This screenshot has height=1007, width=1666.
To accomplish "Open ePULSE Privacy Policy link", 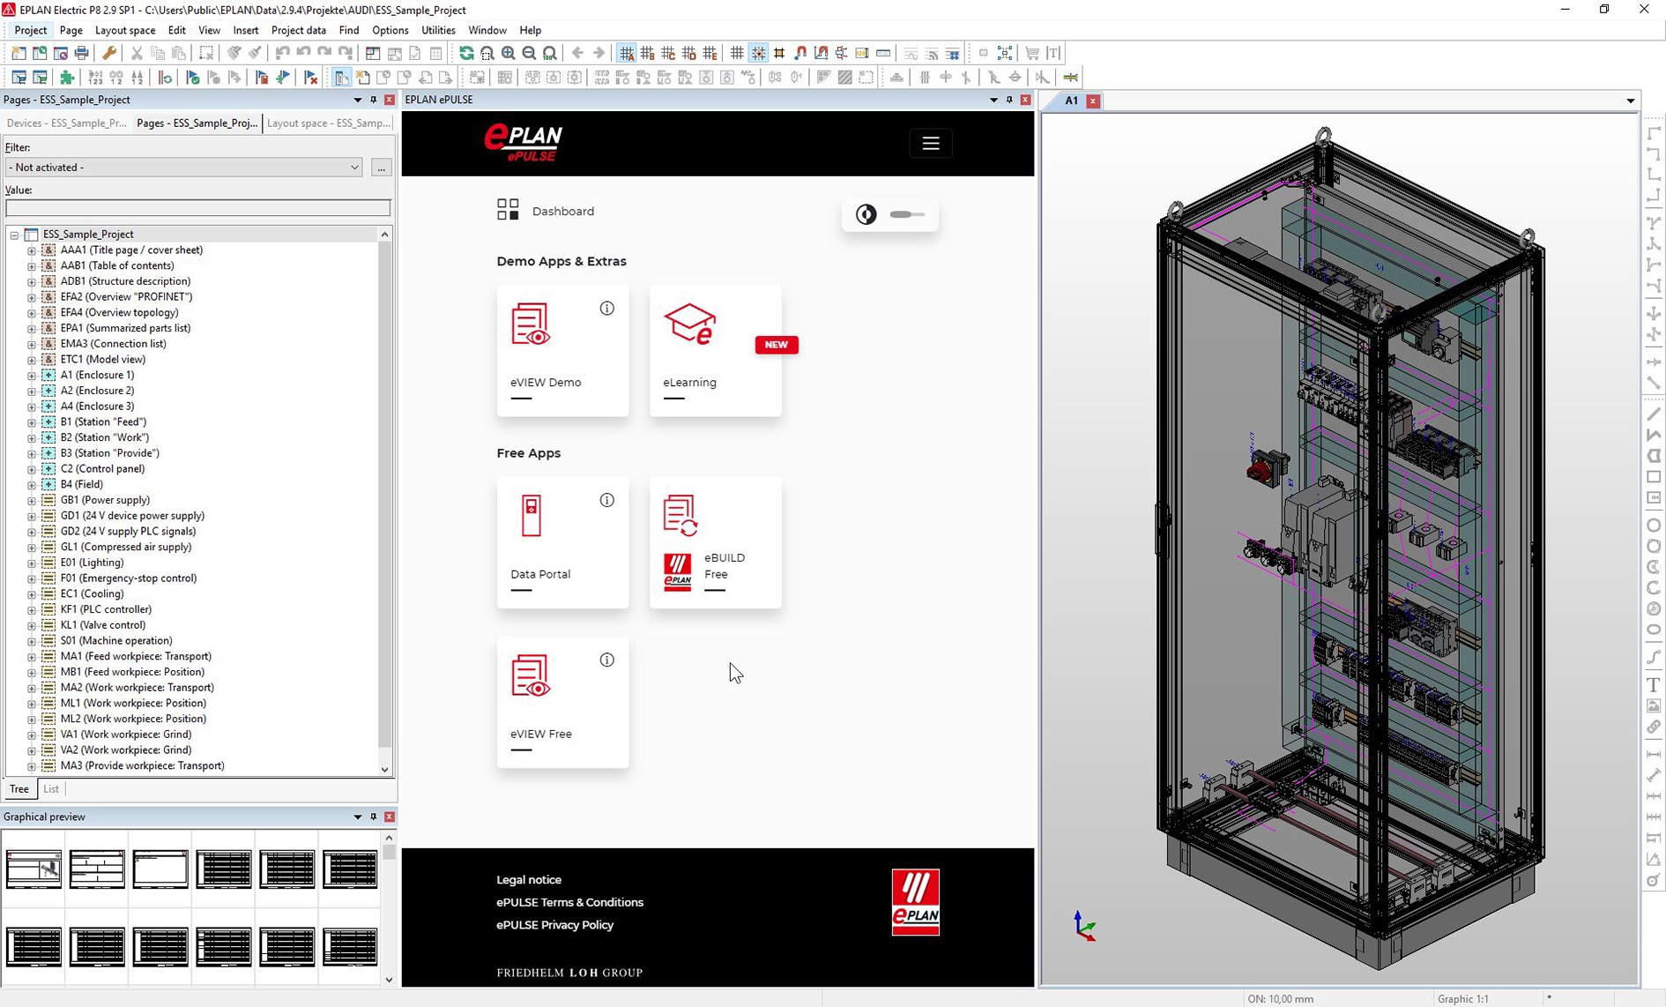I will coord(554,925).
